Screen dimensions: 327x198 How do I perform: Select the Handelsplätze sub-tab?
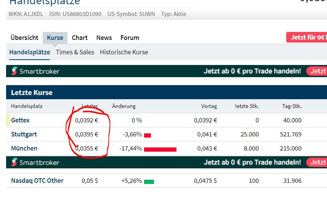[x=29, y=52]
